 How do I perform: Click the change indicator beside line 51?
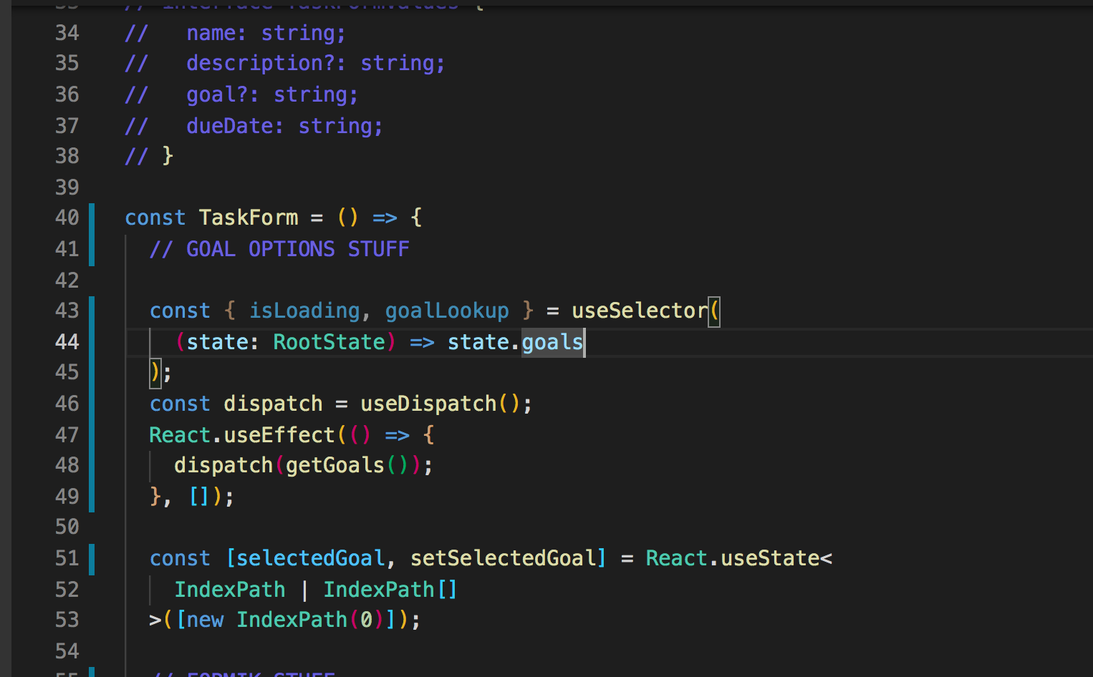91,560
